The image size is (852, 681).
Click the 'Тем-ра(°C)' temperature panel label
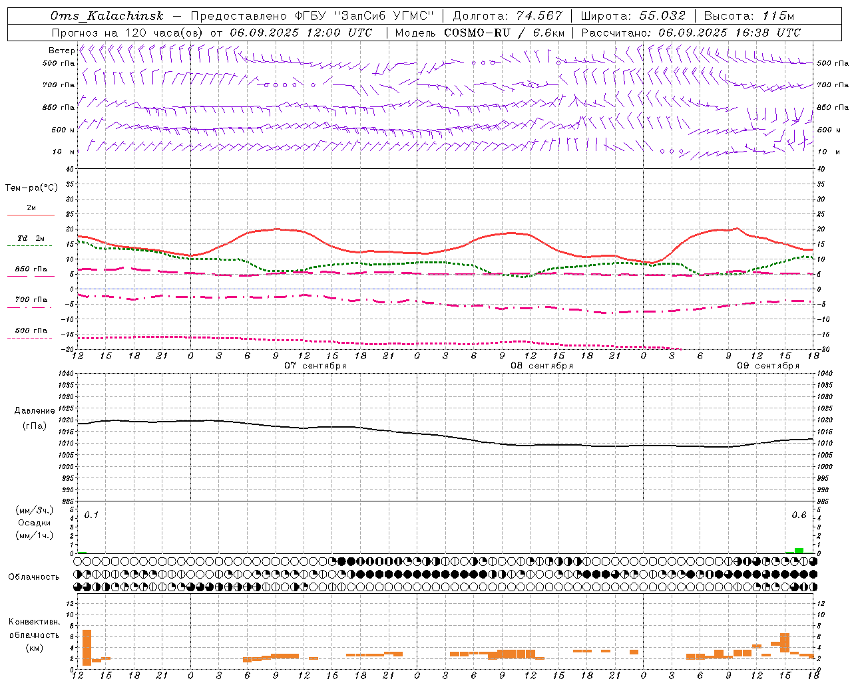pyautogui.click(x=31, y=188)
